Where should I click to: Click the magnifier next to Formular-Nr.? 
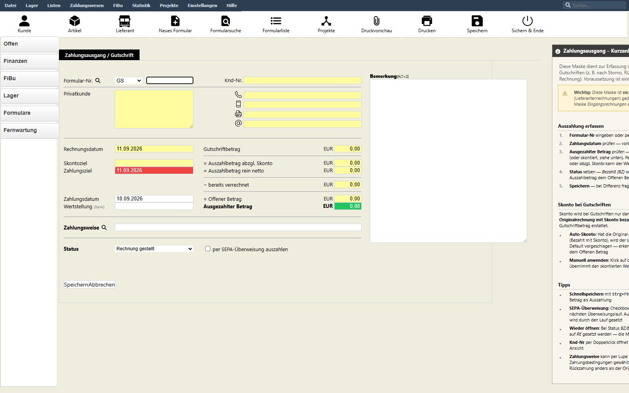pos(98,81)
